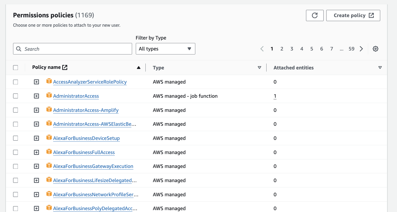397x212 pixels.
Task: Go to page 4 of policies
Action: (x=302, y=49)
